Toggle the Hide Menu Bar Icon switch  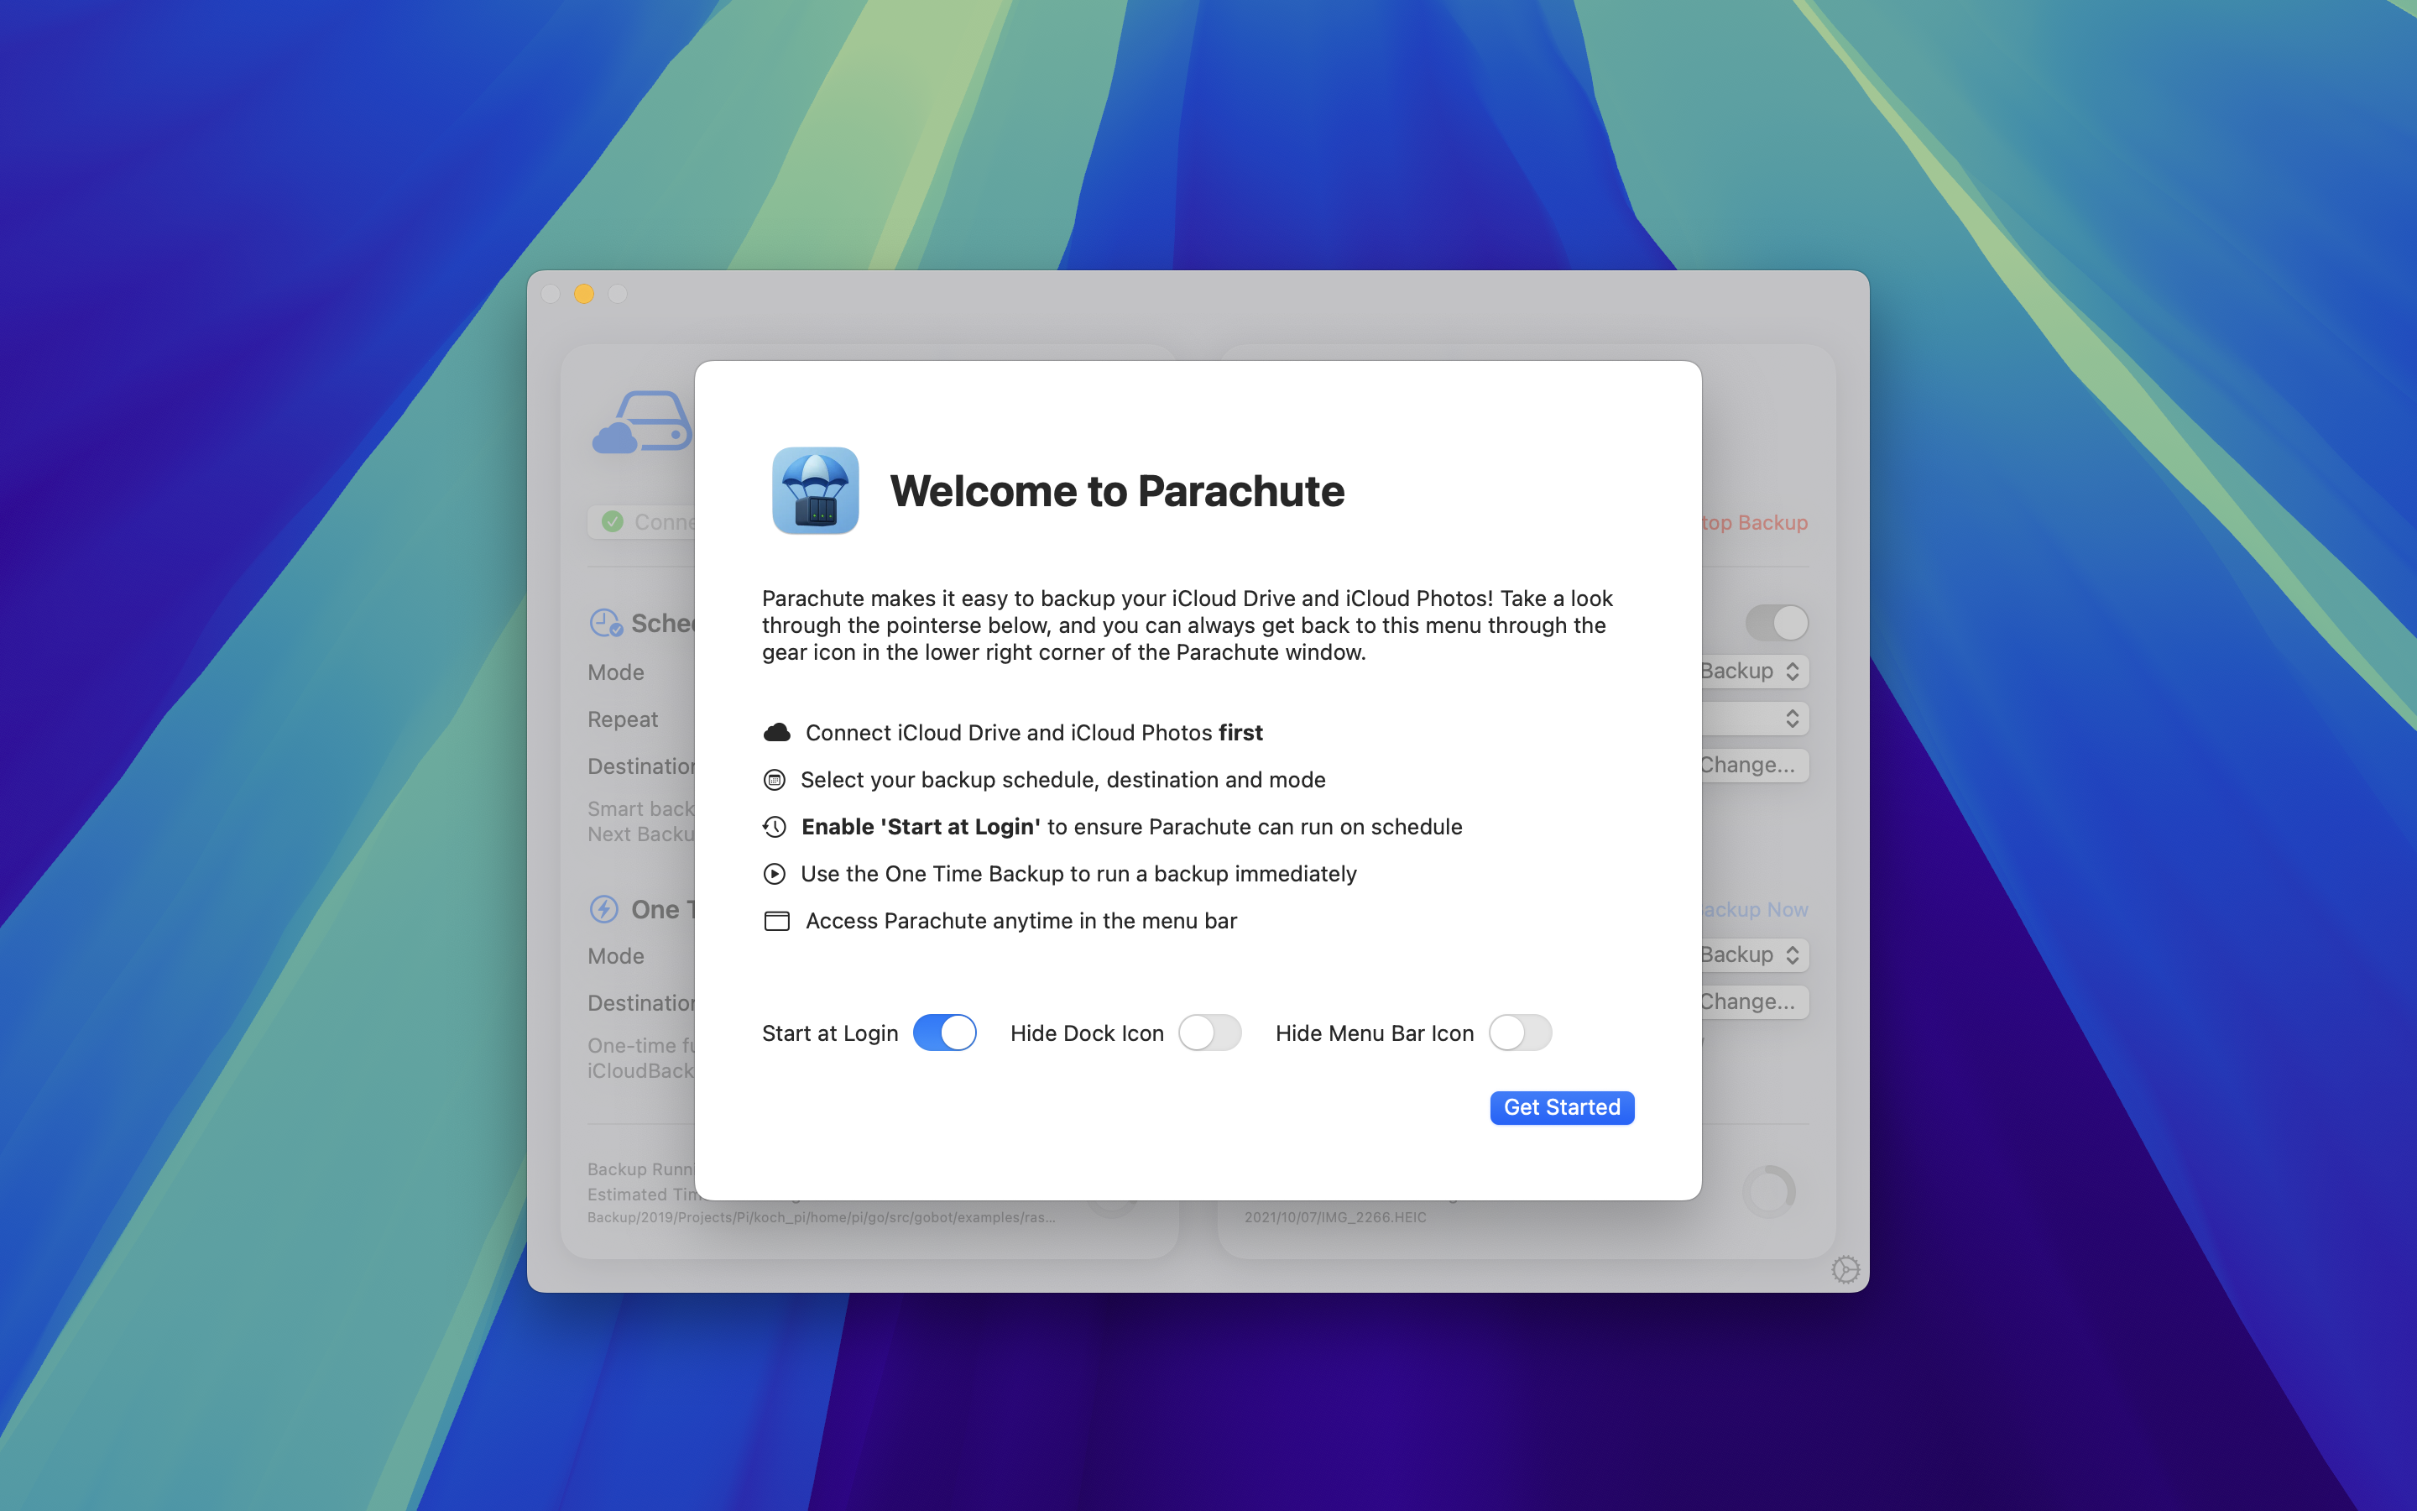pyautogui.click(x=1520, y=1033)
